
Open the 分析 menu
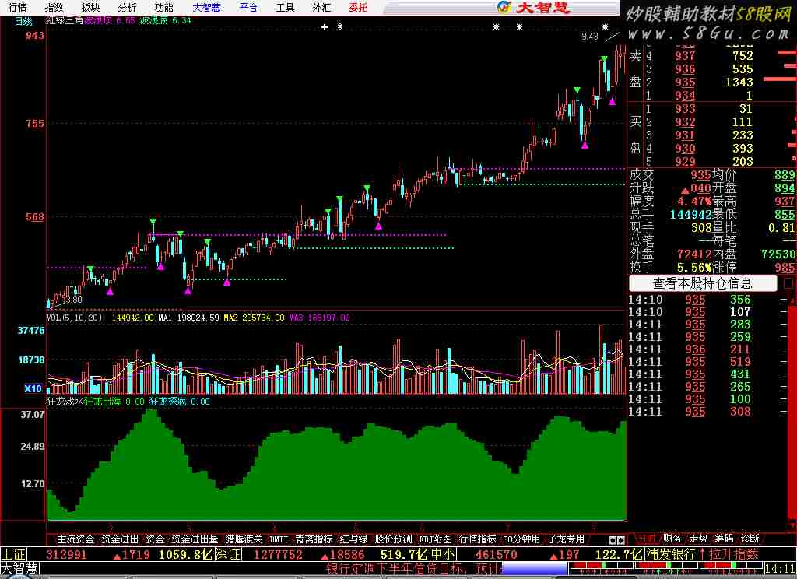tap(127, 7)
